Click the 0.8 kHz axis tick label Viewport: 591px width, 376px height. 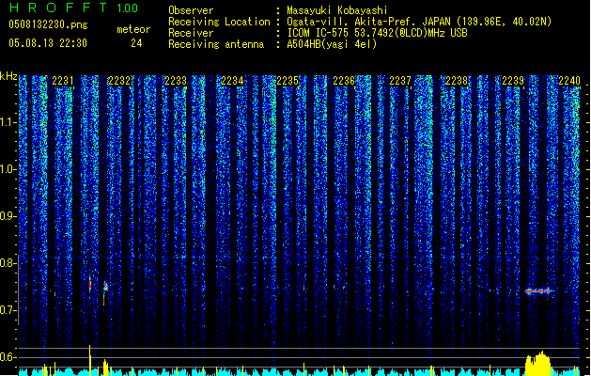click(x=8, y=263)
